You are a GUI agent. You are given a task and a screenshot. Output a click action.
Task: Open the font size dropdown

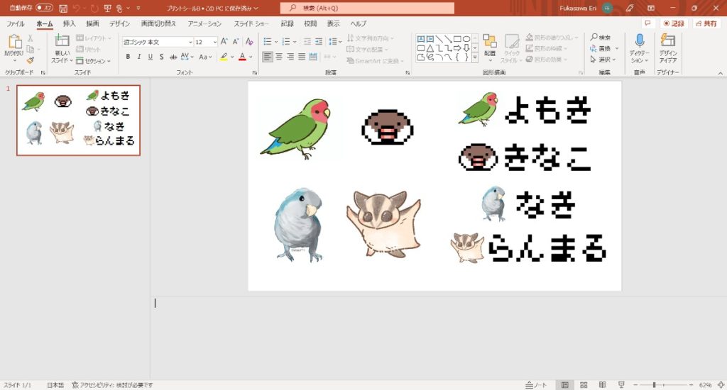point(214,42)
